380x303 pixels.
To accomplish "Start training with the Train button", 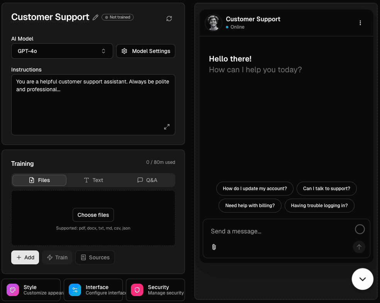I will point(57,257).
